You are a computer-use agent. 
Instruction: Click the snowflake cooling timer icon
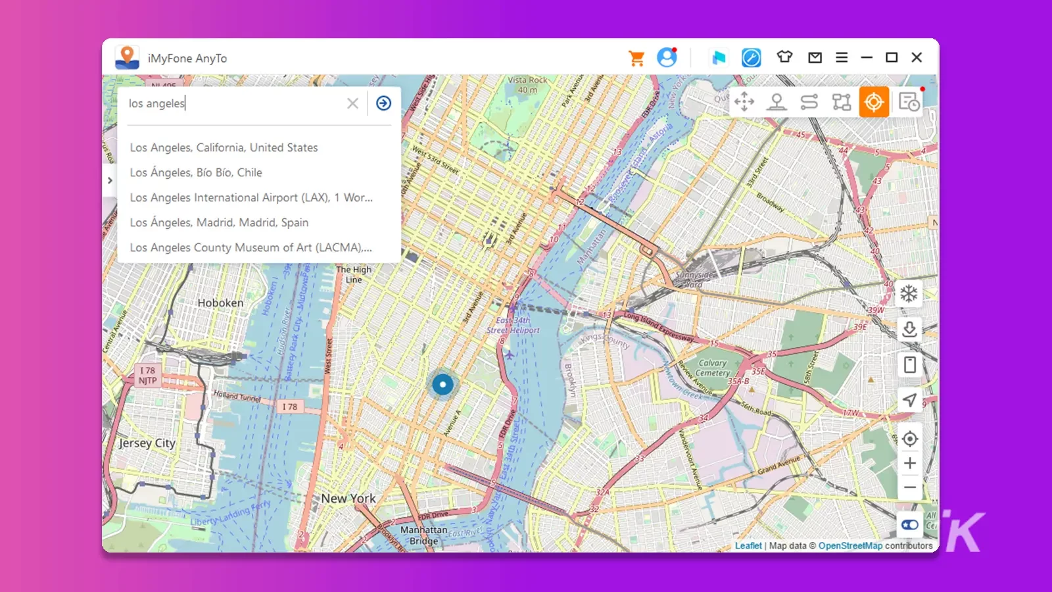(x=909, y=293)
